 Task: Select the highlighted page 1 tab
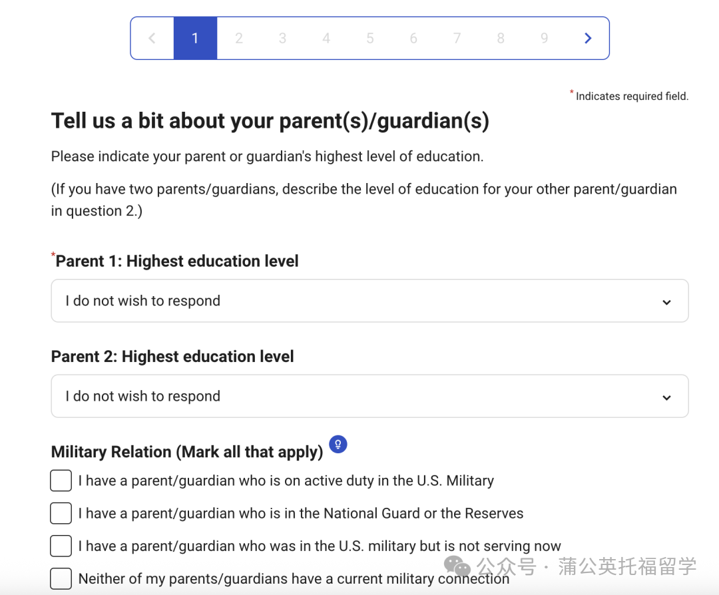[x=195, y=38]
